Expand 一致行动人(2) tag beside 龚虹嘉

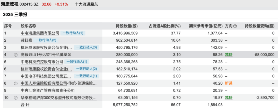46,40
